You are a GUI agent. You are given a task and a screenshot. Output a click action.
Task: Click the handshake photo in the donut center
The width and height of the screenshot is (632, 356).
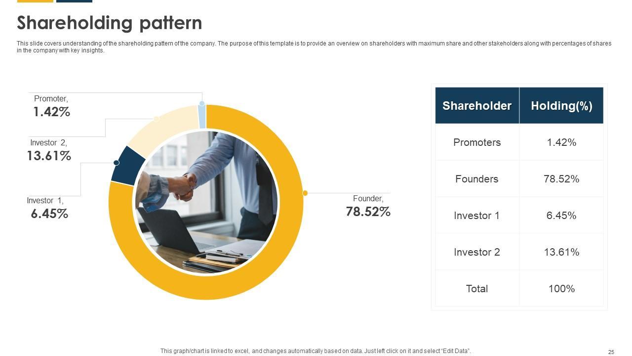[x=206, y=202]
